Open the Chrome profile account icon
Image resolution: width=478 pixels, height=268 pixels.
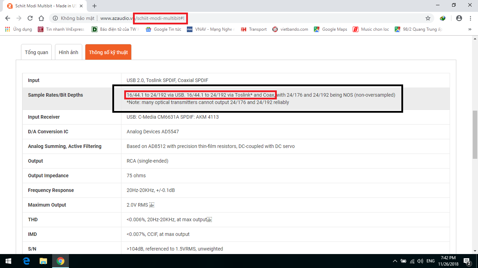click(x=459, y=18)
